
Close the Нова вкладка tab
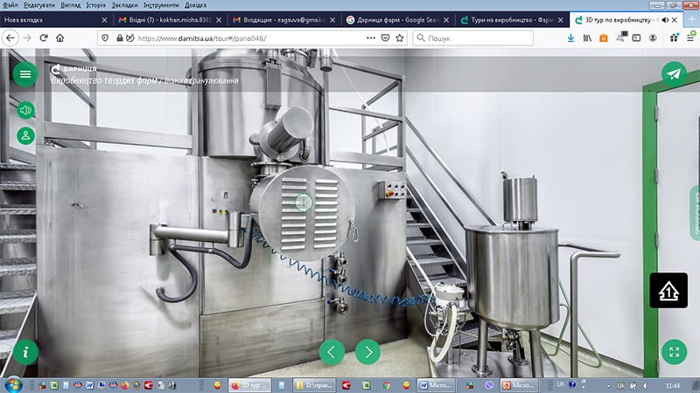point(104,20)
